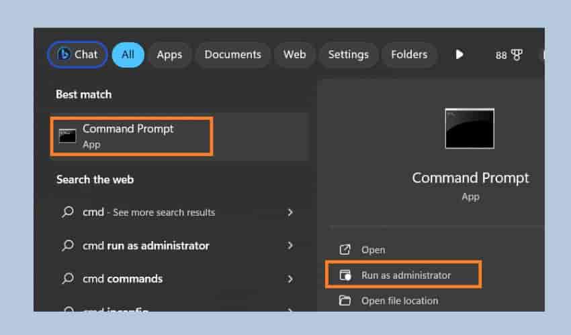571x335 pixels.
Task: Switch to the Folders filter
Action: coord(409,54)
